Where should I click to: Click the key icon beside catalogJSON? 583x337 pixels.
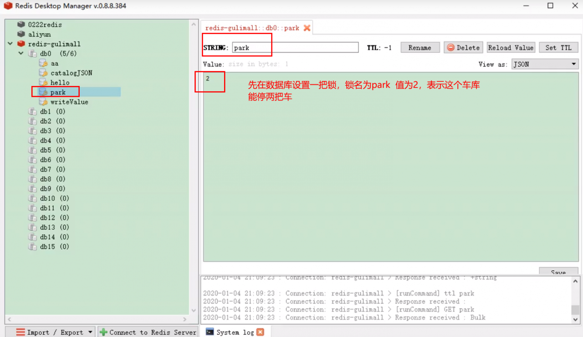(x=43, y=73)
